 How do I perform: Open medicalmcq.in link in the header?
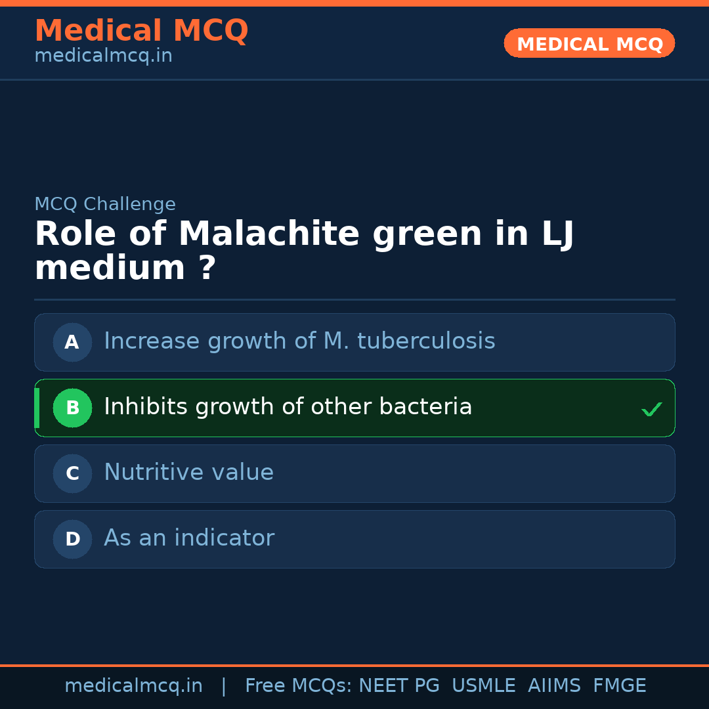(103, 56)
